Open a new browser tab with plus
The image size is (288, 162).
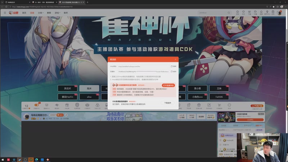click(87, 2)
